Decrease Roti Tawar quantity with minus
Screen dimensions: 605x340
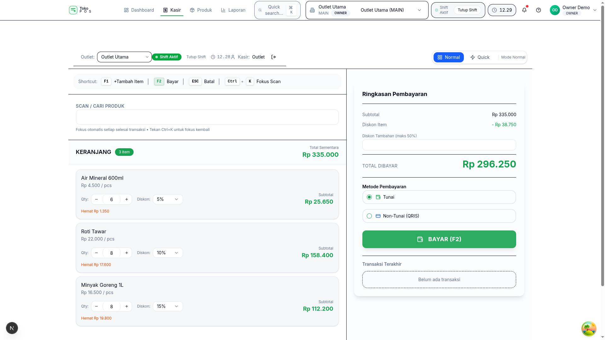(x=96, y=253)
